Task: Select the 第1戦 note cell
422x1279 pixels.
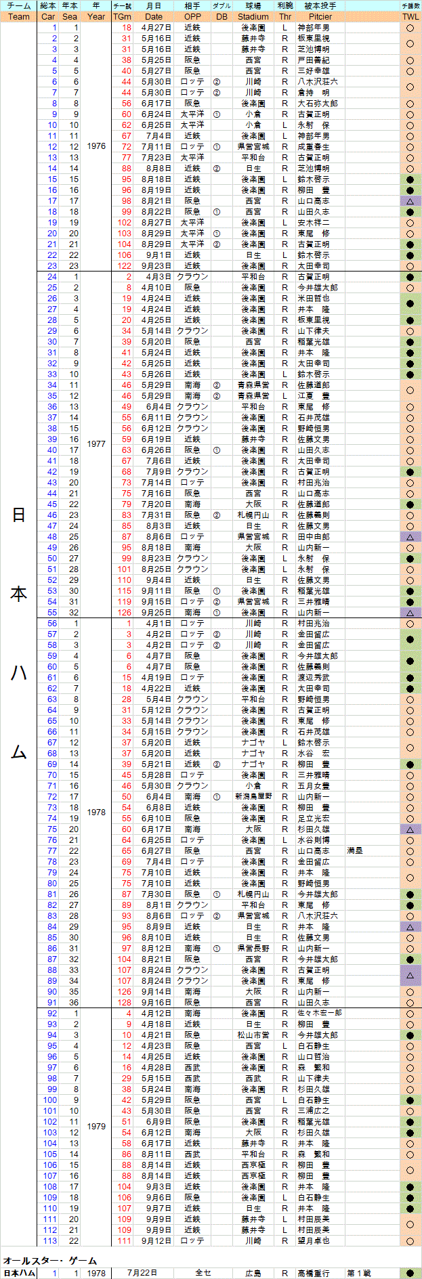Action: pos(373,1274)
